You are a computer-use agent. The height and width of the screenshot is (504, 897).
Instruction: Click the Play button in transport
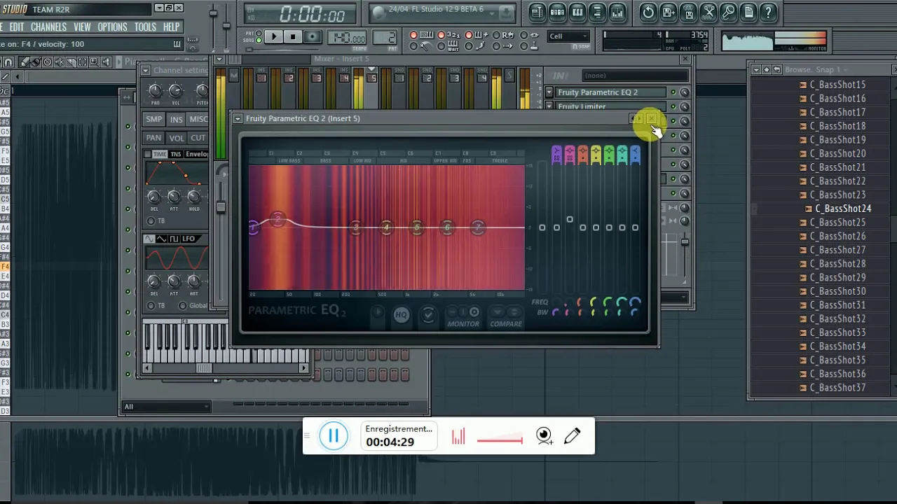click(274, 36)
